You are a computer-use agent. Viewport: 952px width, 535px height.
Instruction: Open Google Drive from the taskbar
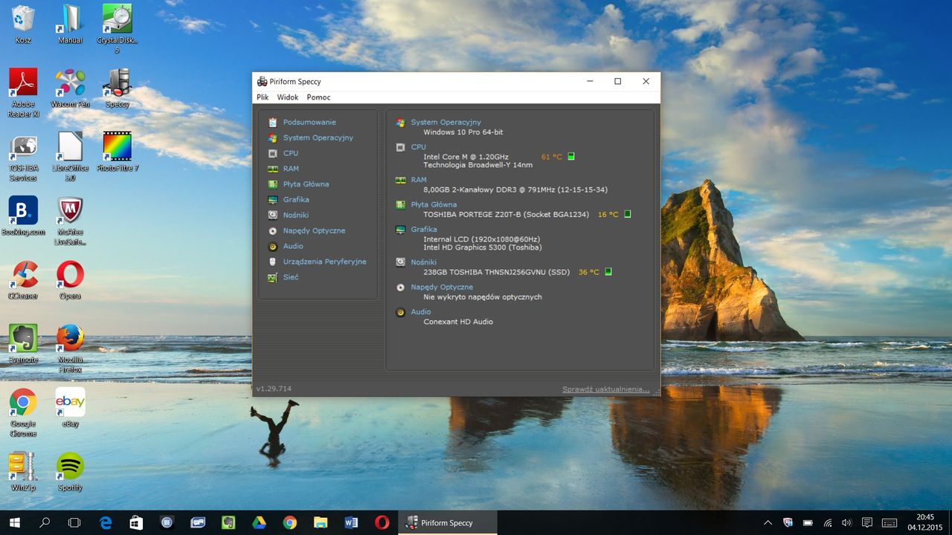[x=259, y=523]
